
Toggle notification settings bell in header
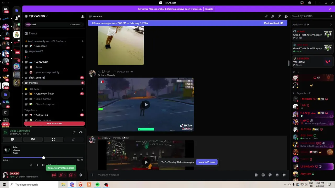(x=273, y=16)
